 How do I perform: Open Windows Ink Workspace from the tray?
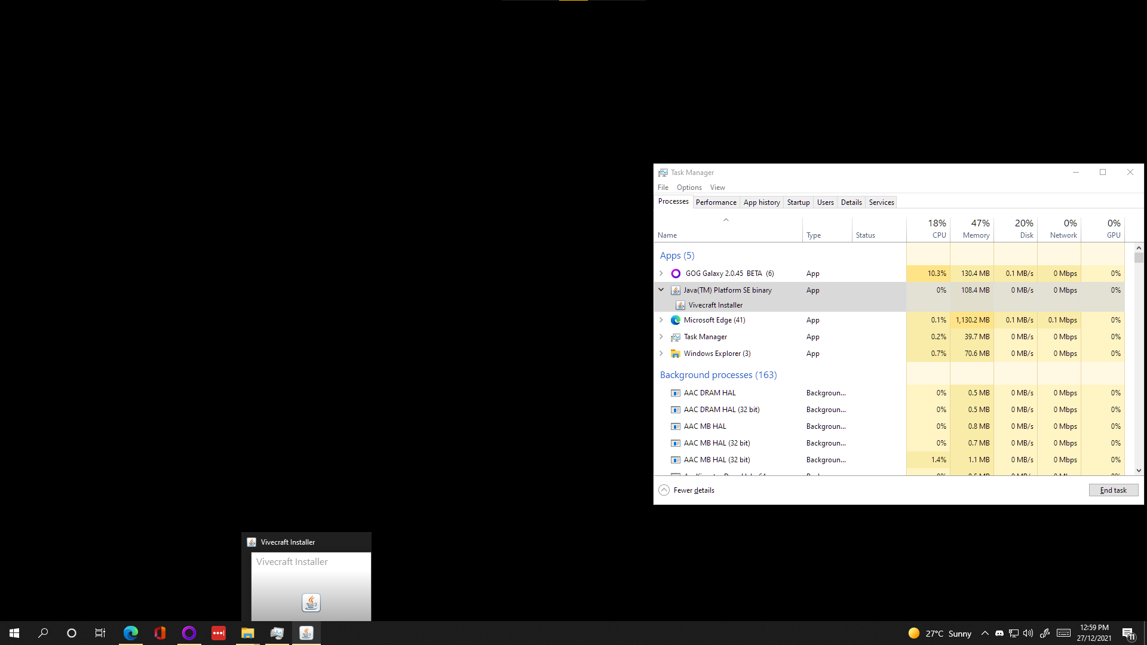pyautogui.click(x=1045, y=634)
